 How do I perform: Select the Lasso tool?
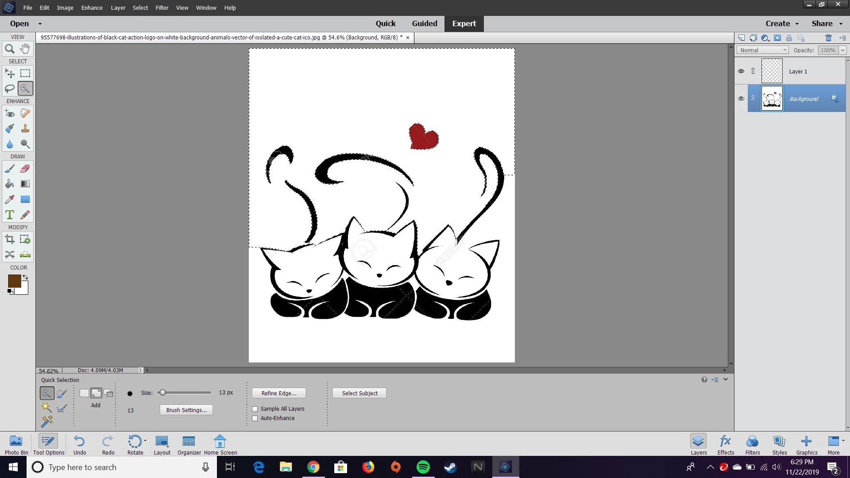click(x=9, y=89)
